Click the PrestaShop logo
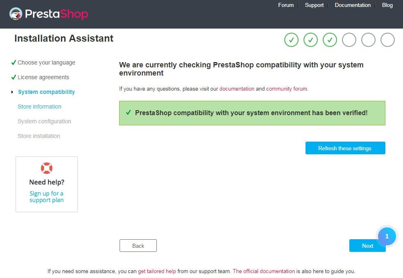This screenshot has height=278, width=403. pyautogui.click(x=49, y=14)
